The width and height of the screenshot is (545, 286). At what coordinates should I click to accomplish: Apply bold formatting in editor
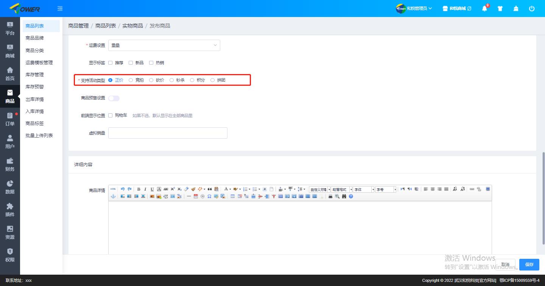(x=139, y=189)
